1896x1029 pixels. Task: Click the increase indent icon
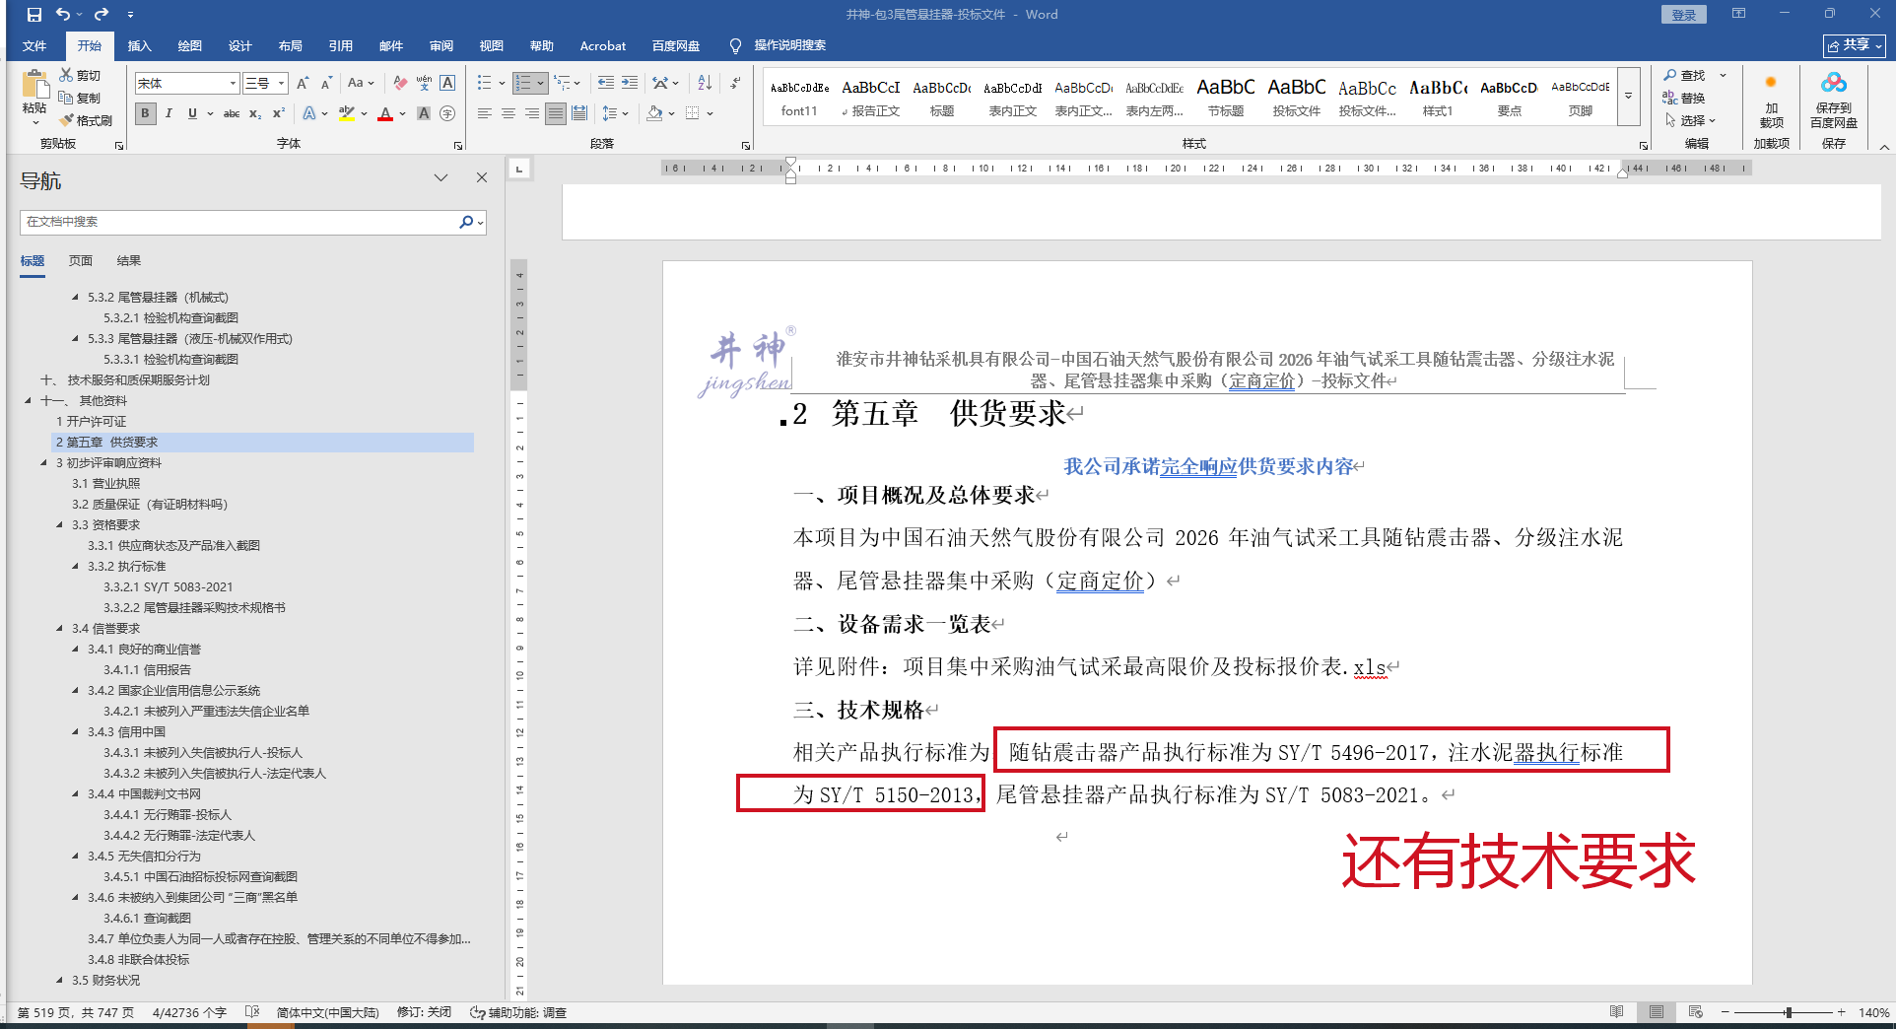(x=630, y=84)
